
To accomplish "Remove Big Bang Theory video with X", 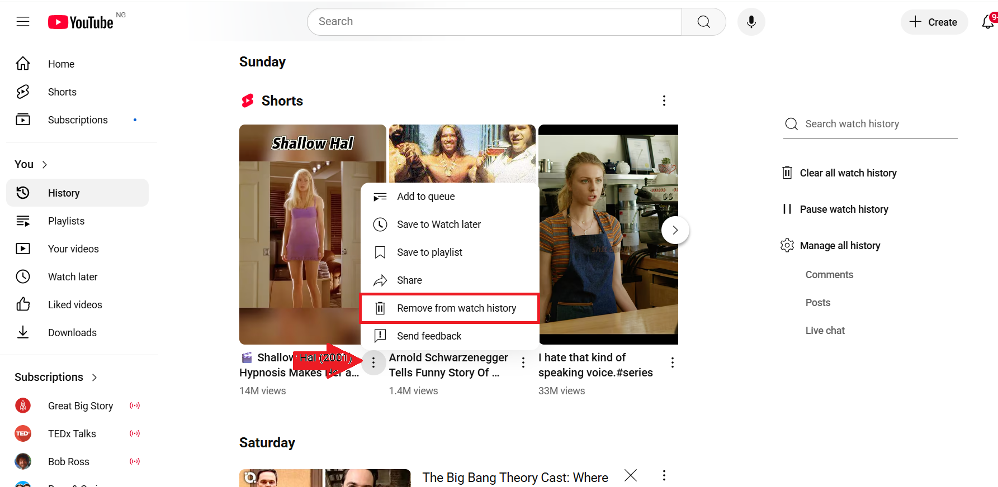I will tap(631, 475).
